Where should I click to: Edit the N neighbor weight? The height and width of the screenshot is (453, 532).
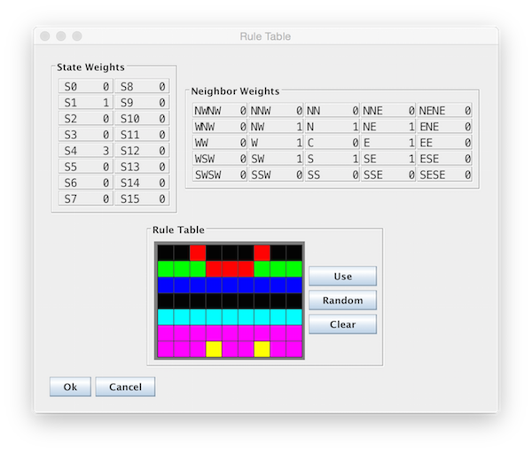click(332, 127)
